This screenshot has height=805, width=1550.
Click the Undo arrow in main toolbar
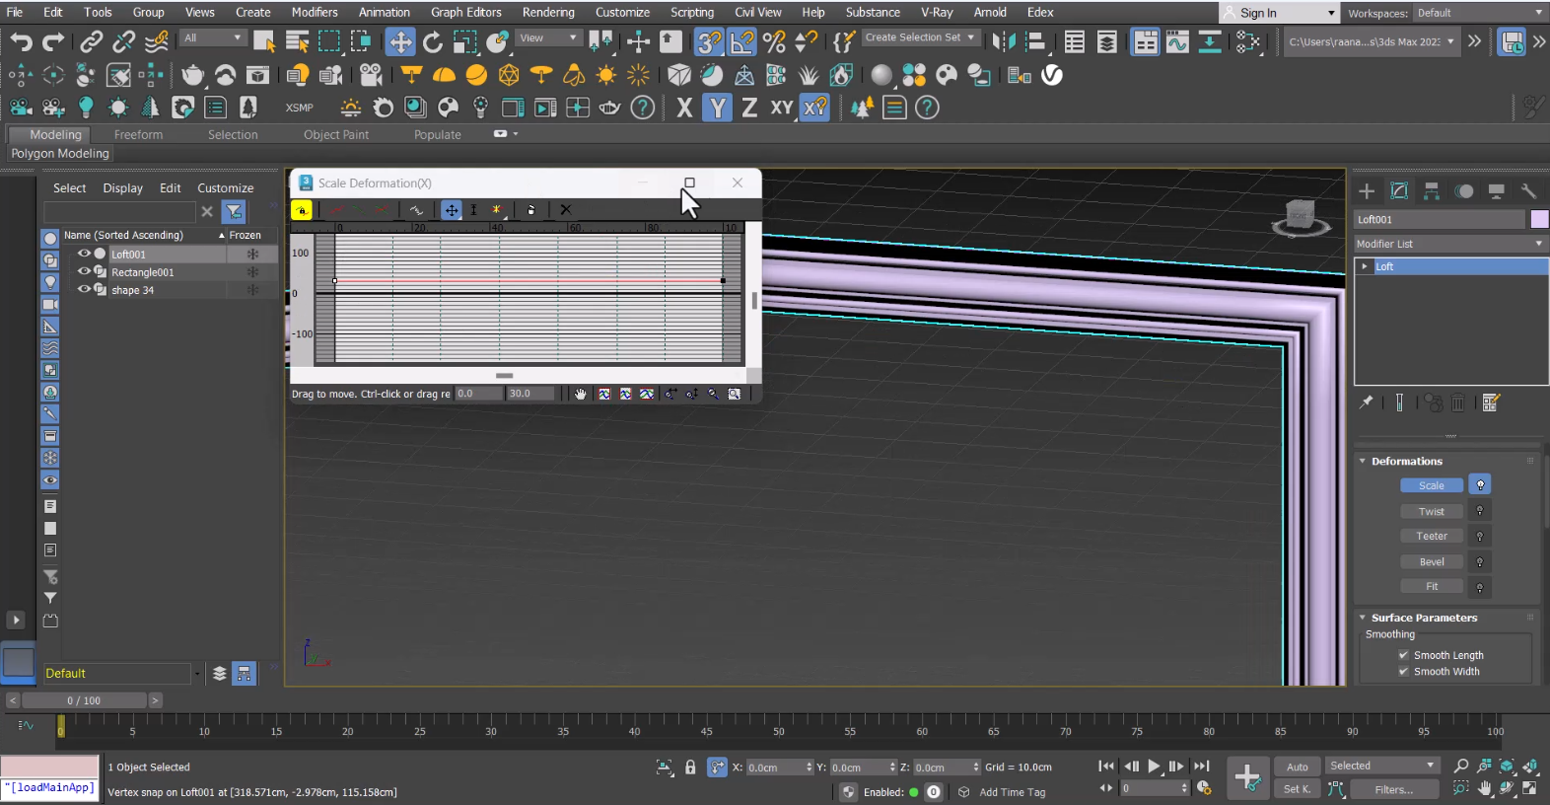pyautogui.click(x=21, y=41)
